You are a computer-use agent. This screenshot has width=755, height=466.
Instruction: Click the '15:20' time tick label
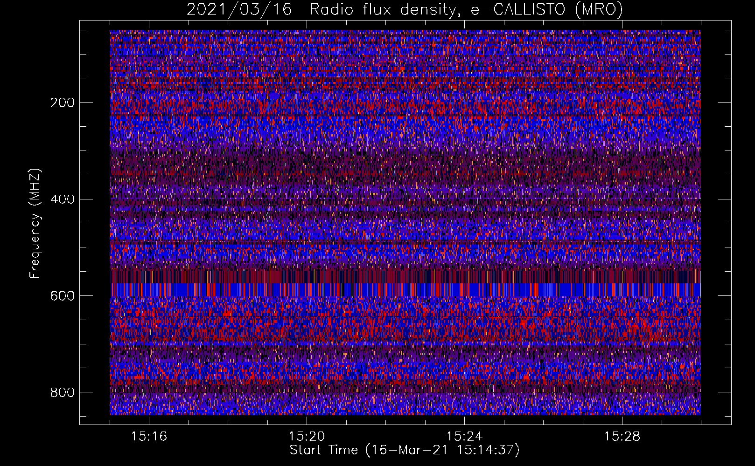click(x=307, y=437)
